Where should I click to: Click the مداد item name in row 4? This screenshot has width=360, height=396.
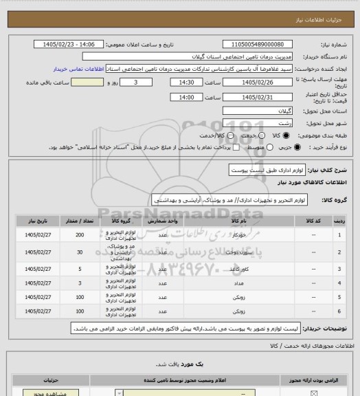pyautogui.click(x=239, y=283)
